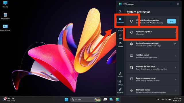This screenshot has height=103, width=184.
Task: Open PC Manager Settings gear
Action: (120, 83)
